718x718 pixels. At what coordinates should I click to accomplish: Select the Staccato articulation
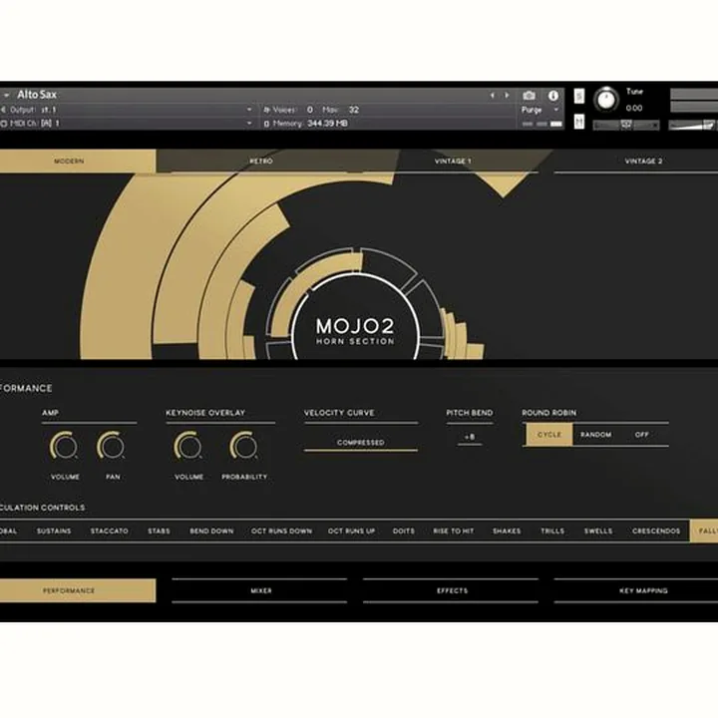[x=110, y=532]
